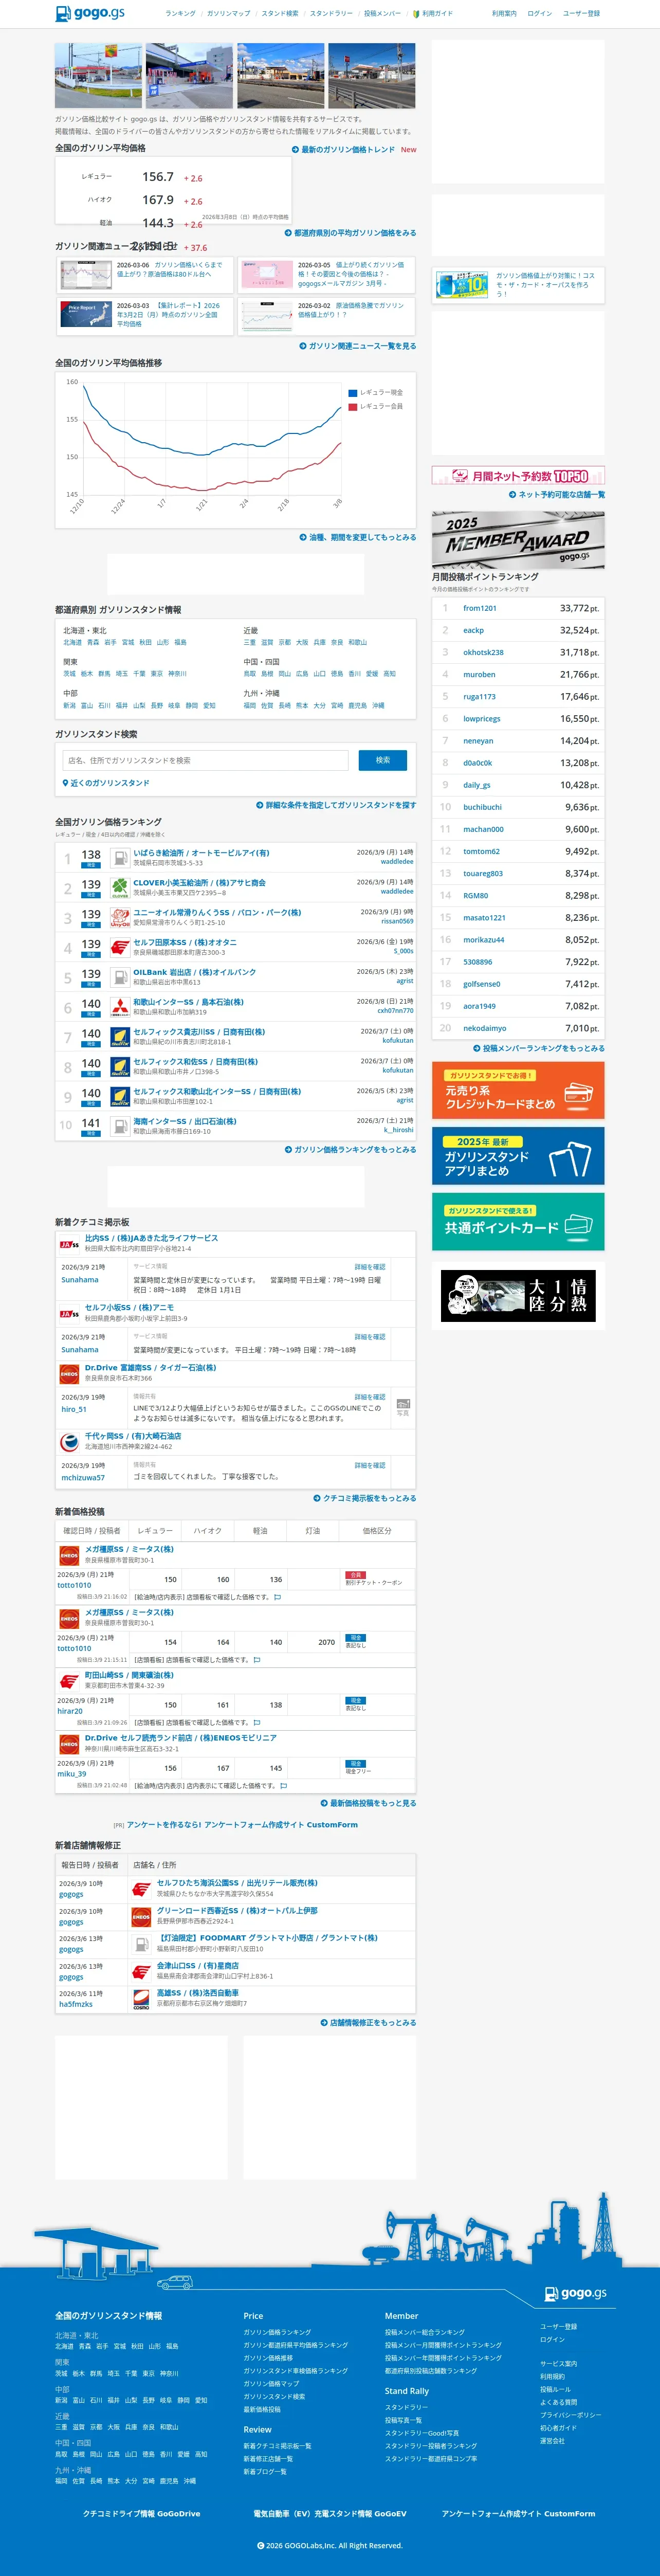660x2576 pixels.
Task: Click the JA SS logo for 比内SS
Action: 69,1245
